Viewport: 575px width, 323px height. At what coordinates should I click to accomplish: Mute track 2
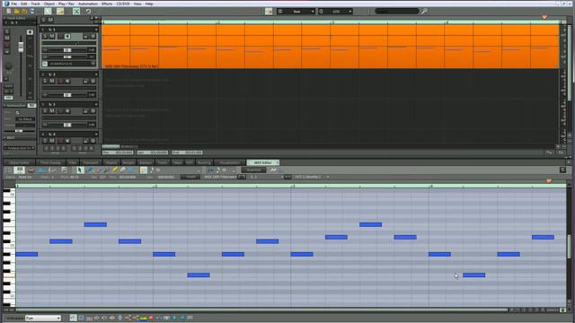52,81
